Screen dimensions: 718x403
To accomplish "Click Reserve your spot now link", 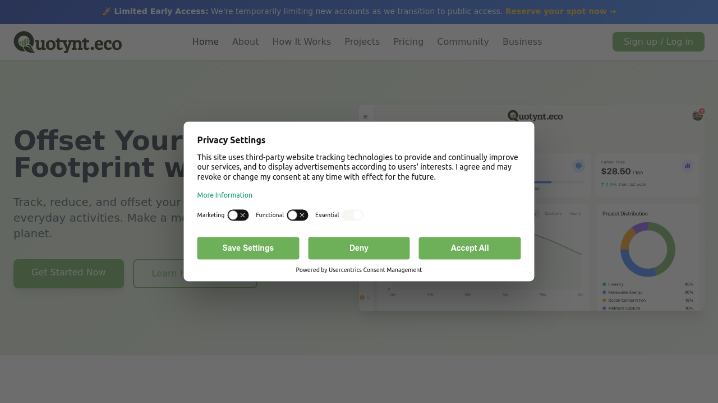I will 560,12.
